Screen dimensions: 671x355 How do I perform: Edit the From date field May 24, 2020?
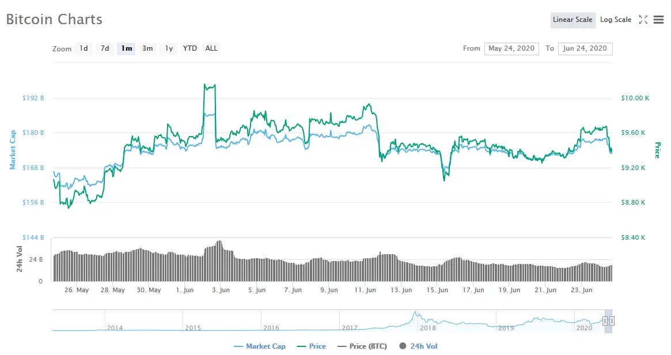tap(511, 48)
